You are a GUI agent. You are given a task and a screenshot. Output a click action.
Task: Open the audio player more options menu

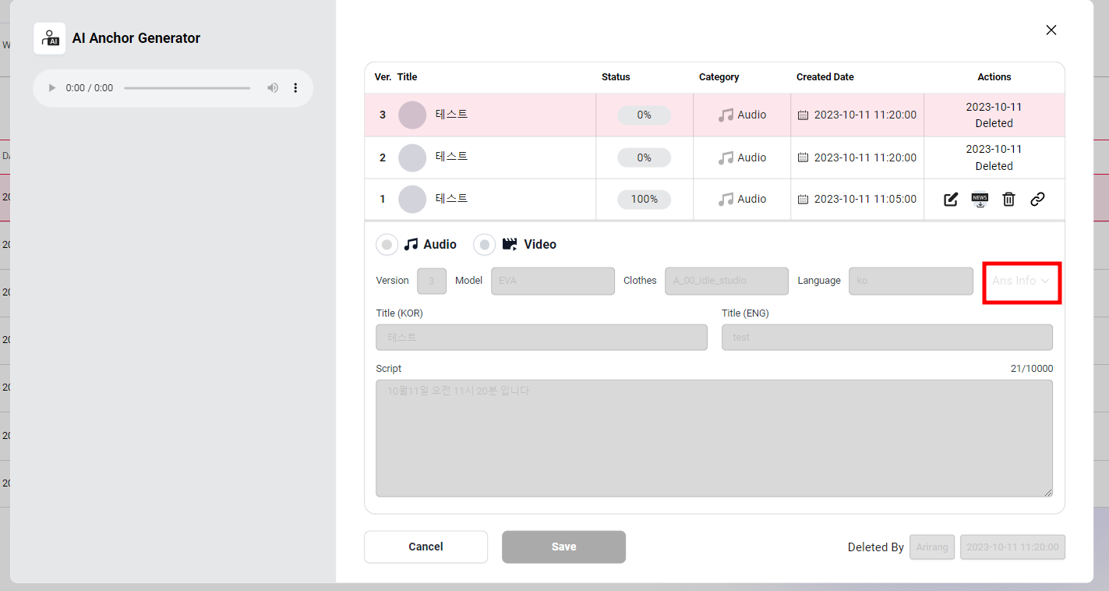(x=295, y=88)
